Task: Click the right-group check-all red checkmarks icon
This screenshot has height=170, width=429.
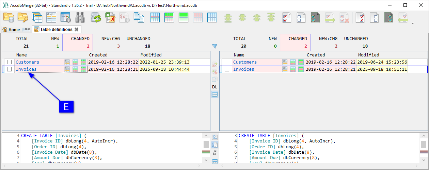Action: [360, 17]
